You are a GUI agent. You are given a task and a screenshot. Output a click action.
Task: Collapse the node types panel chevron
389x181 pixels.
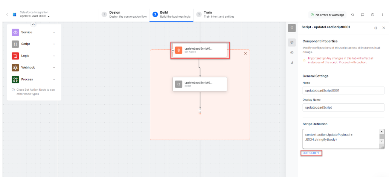pyautogui.click(x=33, y=24)
